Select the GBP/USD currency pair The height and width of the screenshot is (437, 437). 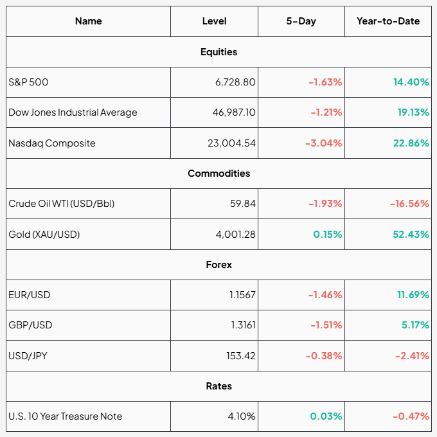coord(30,325)
